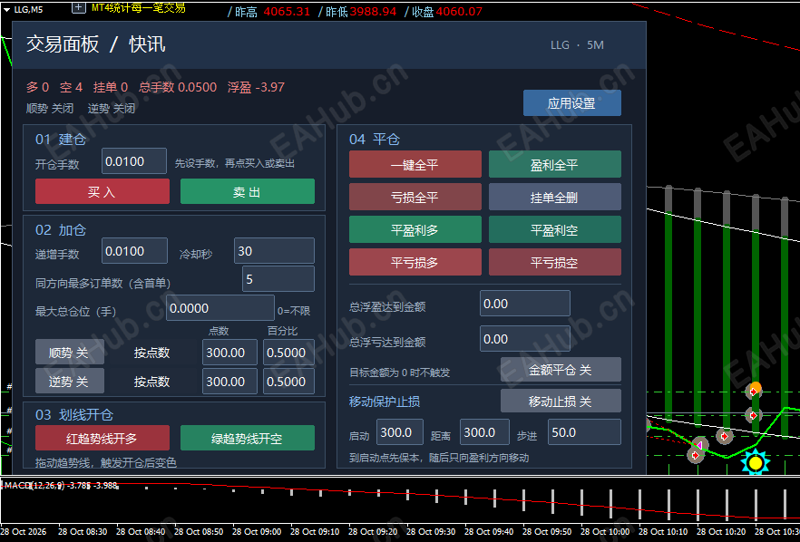Click the 应用设置 button
The width and height of the screenshot is (800, 542).
point(572,103)
